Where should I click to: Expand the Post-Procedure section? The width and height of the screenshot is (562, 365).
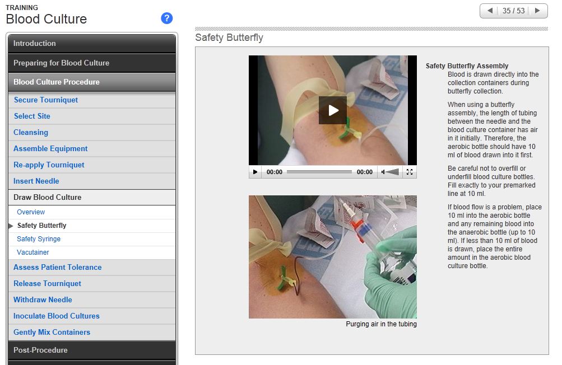click(91, 350)
